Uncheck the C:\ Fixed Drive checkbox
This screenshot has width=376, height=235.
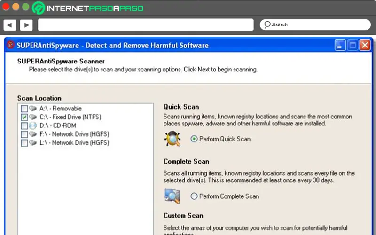(24, 117)
